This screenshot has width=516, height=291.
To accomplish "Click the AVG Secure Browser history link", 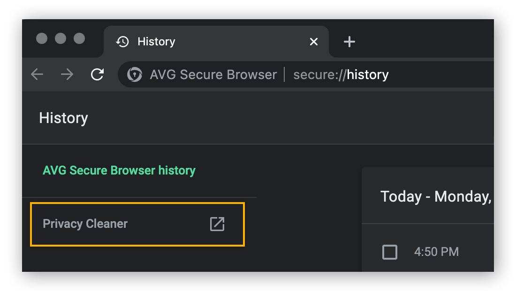I will pos(119,170).
